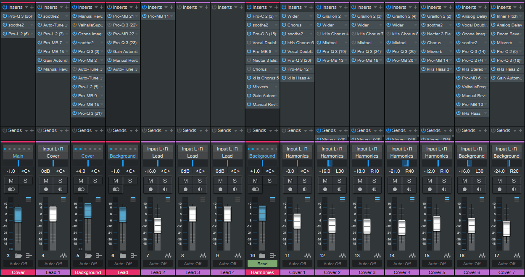
Task: Click the record arm icon on Cover 6 channel
Action: [x=464, y=190]
